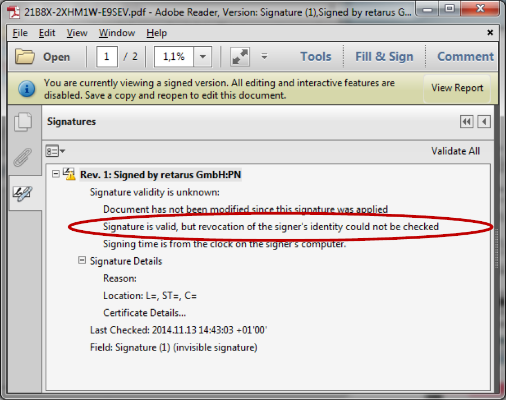This screenshot has height=400, width=506.
Task: Open the toolbar customize dropdown arrow
Action: 264,56
